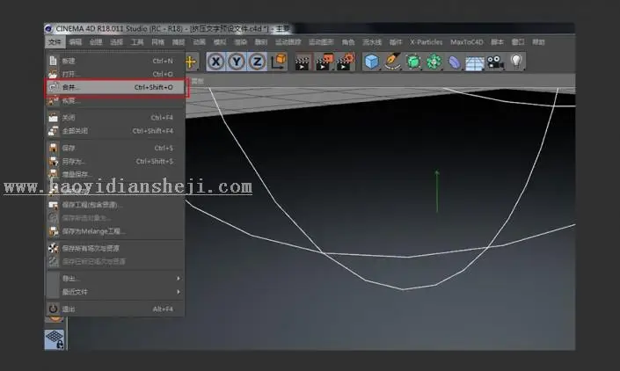620x371 pixels.
Task: Choose 新建 (New) Ctrl+N
Action: click(115, 61)
